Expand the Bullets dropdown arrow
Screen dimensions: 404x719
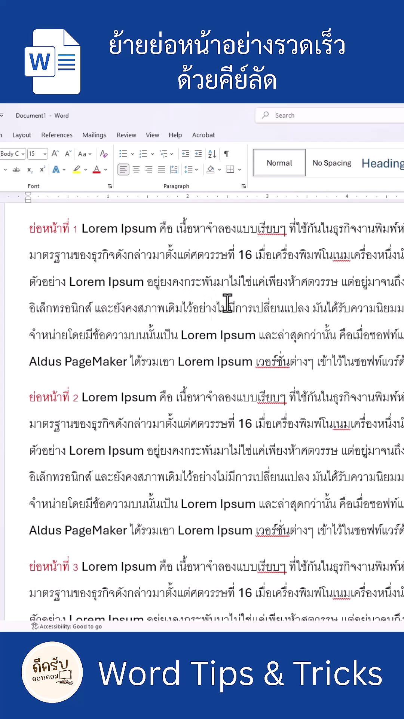click(x=132, y=154)
